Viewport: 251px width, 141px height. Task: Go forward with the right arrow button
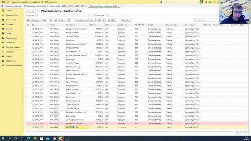[33, 11]
